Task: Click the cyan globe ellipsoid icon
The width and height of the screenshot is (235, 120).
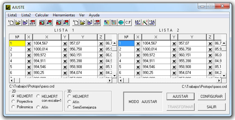Action: click(x=121, y=23)
